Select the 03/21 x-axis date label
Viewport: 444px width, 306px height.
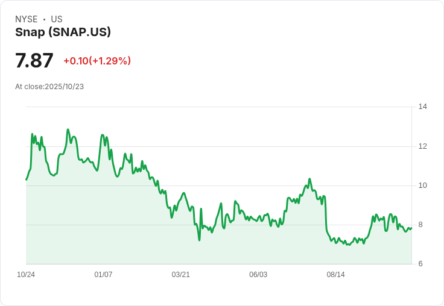click(x=181, y=275)
